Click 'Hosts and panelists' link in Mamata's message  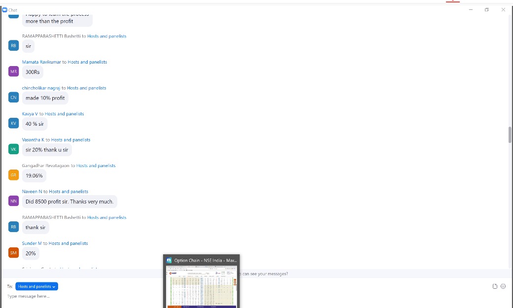coord(87,62)
